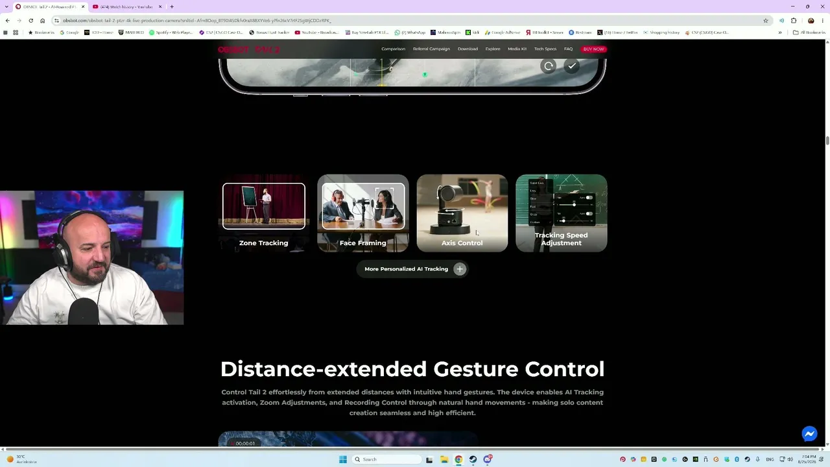This screenshot has height=467, width=830.
Task: Open the Spotify Web Player bookmark
Action: pos(172,32)
